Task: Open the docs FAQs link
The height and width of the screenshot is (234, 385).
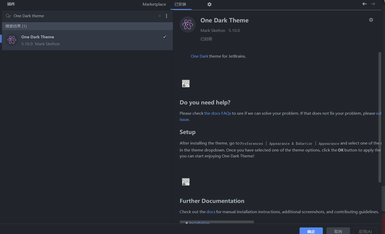Action: [217, 113]
